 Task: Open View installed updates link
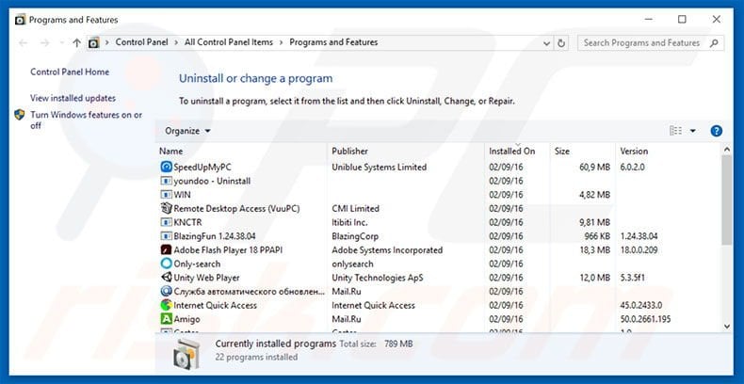click(73, 98)
